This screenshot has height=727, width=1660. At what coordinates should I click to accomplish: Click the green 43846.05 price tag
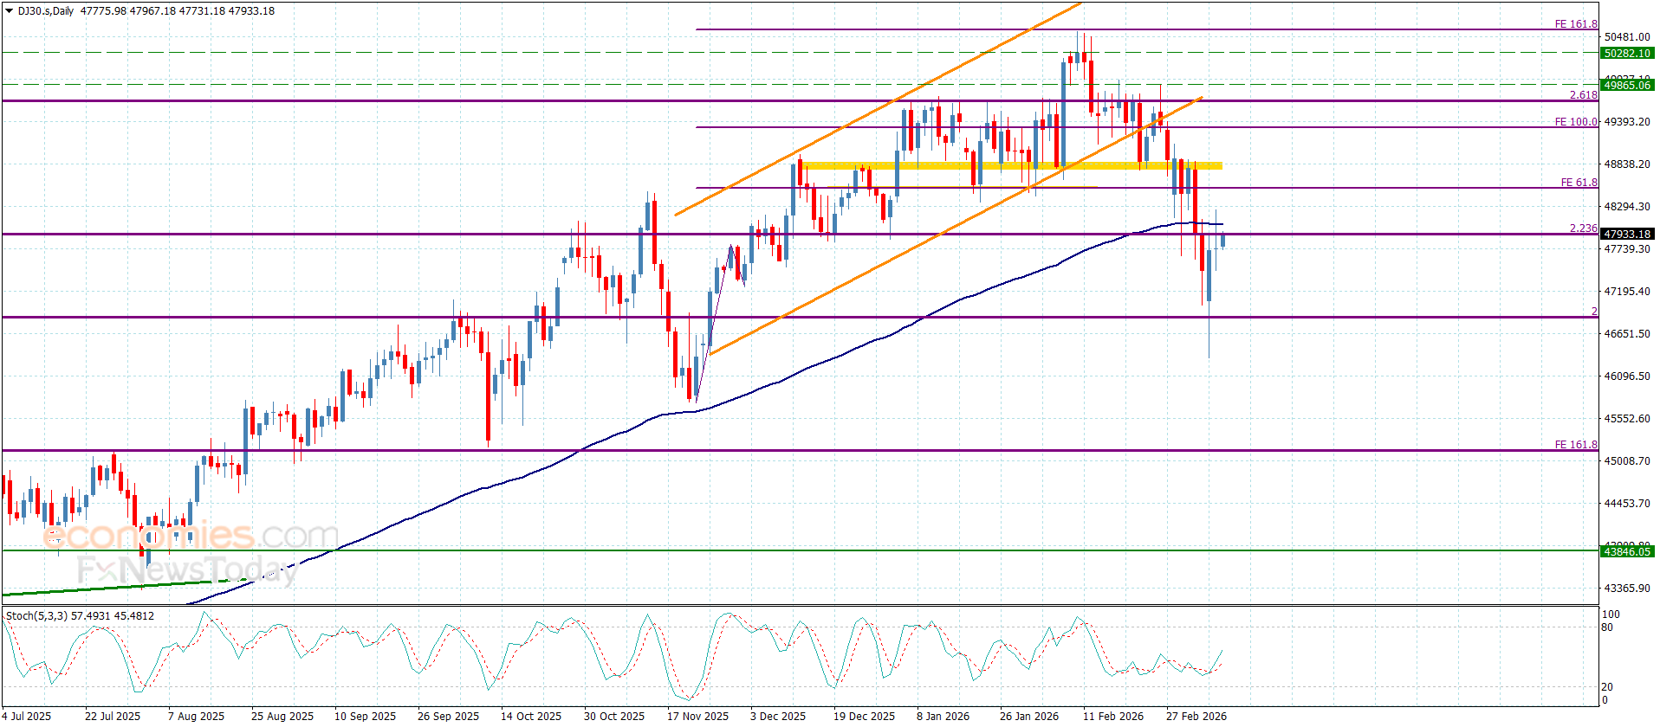click(1627, 551)
